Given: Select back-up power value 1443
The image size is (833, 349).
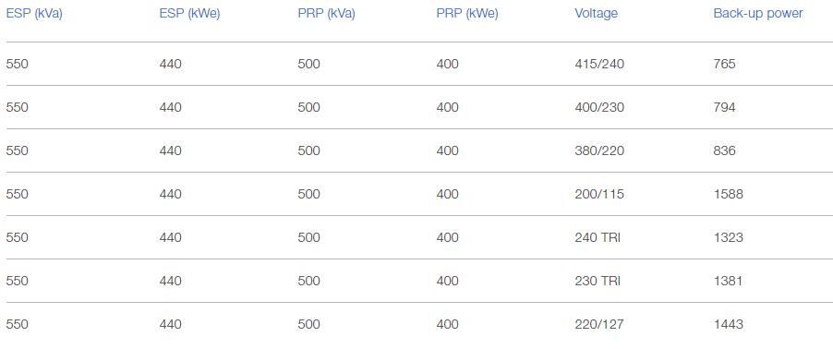Looking at the screenshot, I should click(729, 325).
